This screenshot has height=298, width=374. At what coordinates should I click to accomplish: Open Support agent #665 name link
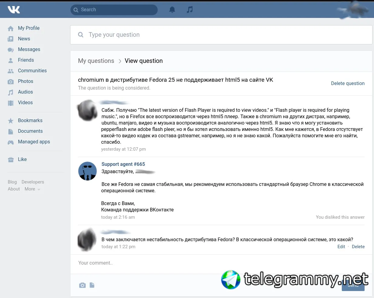click(x=123, y=164)
